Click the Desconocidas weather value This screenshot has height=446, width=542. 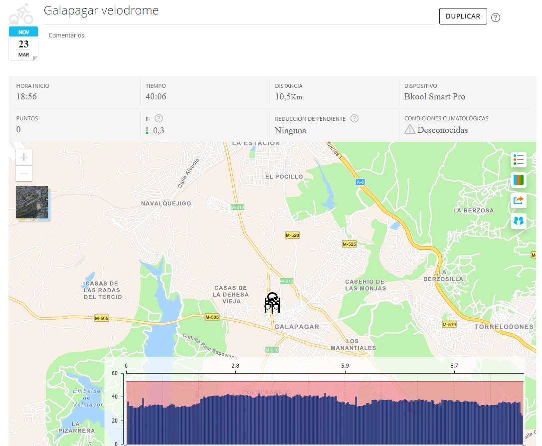442,130
